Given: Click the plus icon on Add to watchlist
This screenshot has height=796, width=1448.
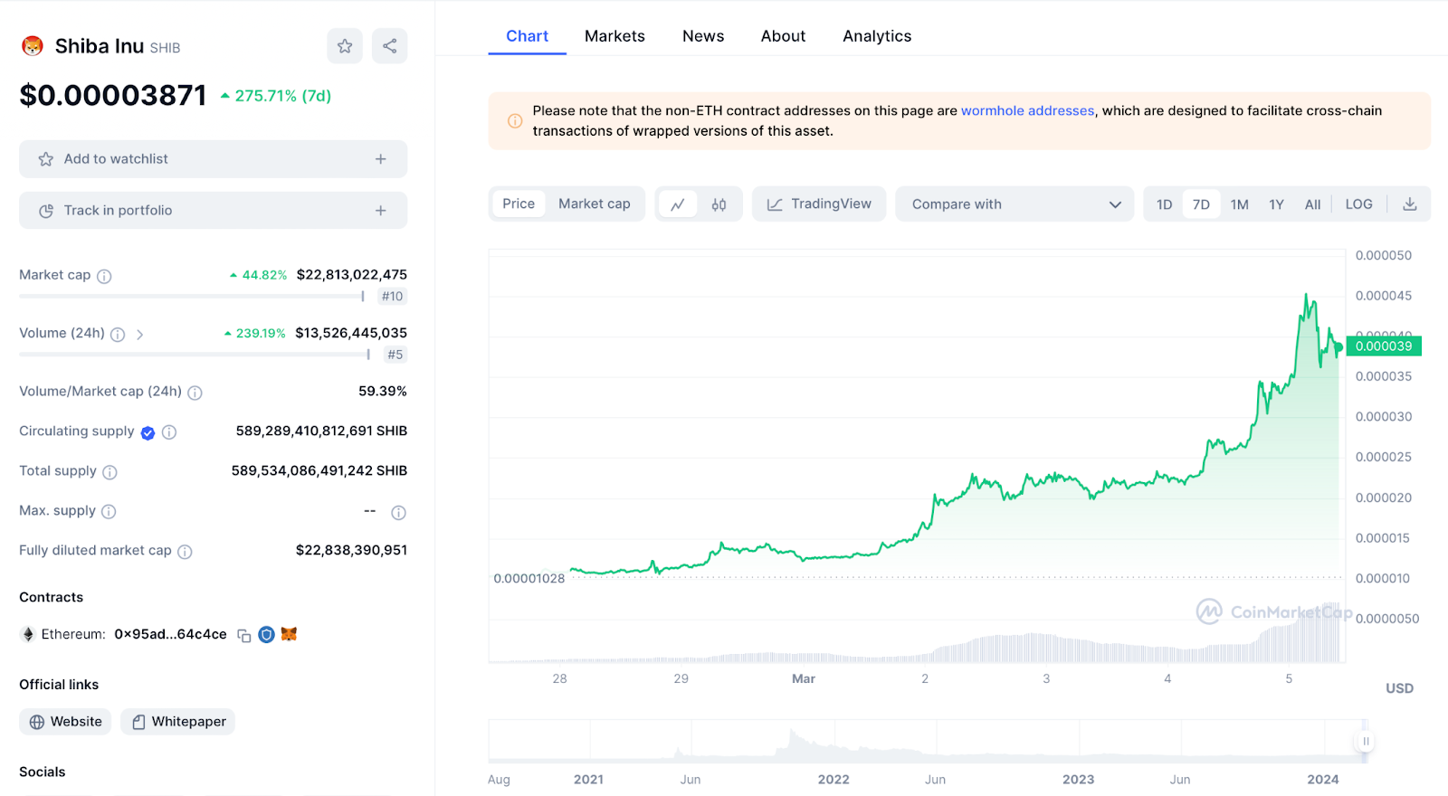Looking at the screenshot, I should click(x=381, y=159).
